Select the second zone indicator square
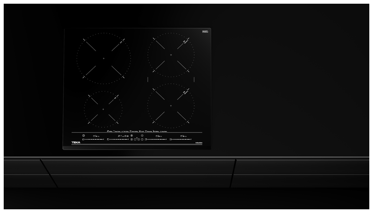Screen dimensions: 373x213 108,140
